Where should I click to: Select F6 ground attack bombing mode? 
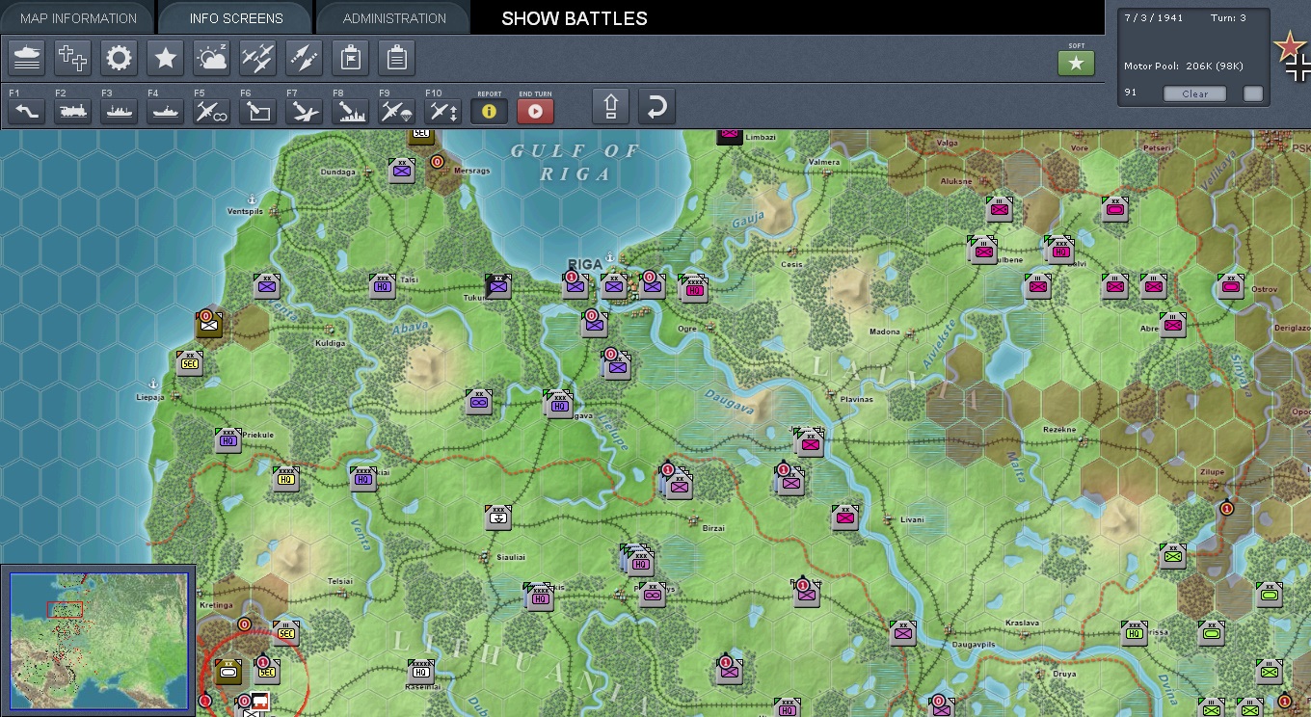(x=257, y=111)
